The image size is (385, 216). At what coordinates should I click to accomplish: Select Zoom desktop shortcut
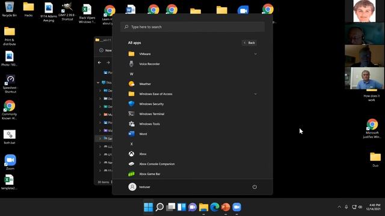pos(10,162)
